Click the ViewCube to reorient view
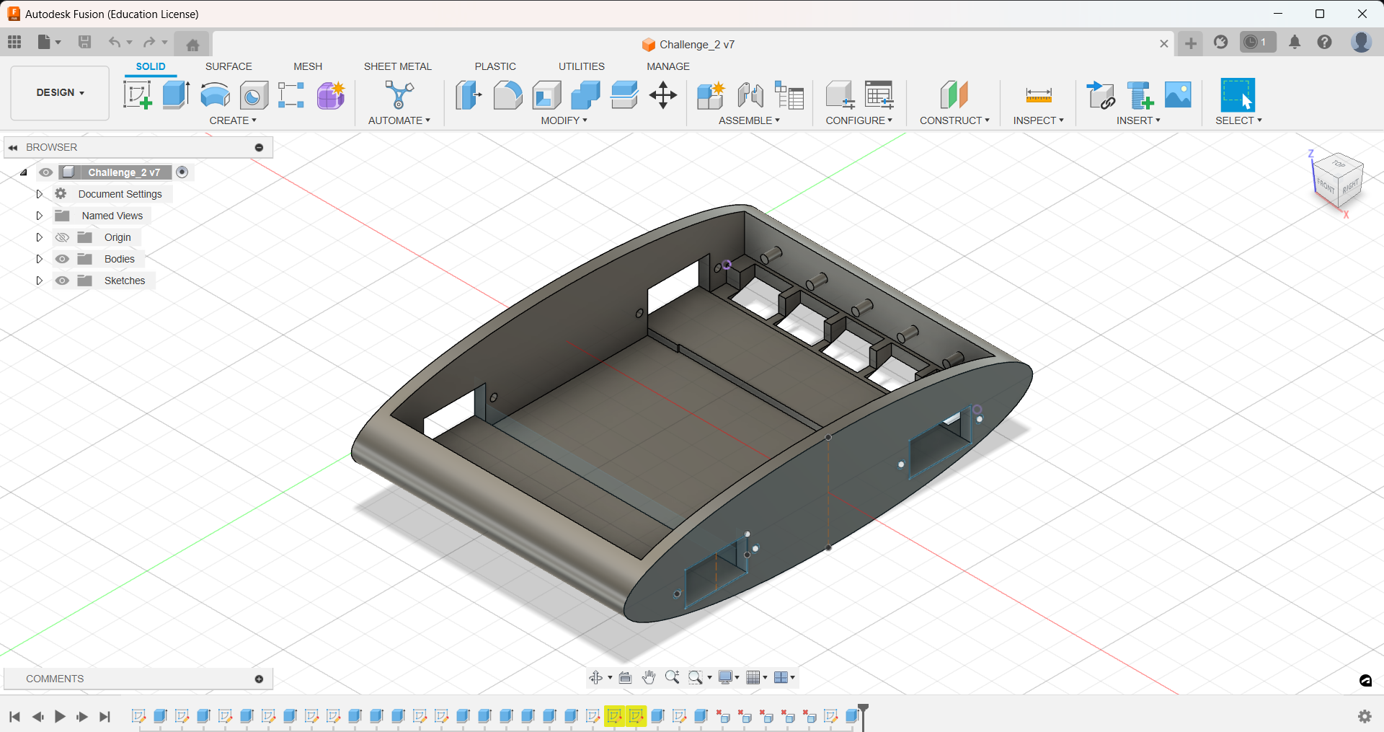The width and height of the screenshot is (1384, 732). click(1337, 180)
